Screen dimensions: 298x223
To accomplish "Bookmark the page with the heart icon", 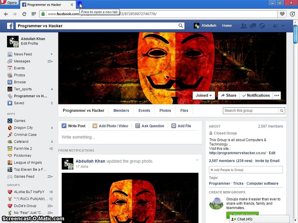I will pos(282,14).
